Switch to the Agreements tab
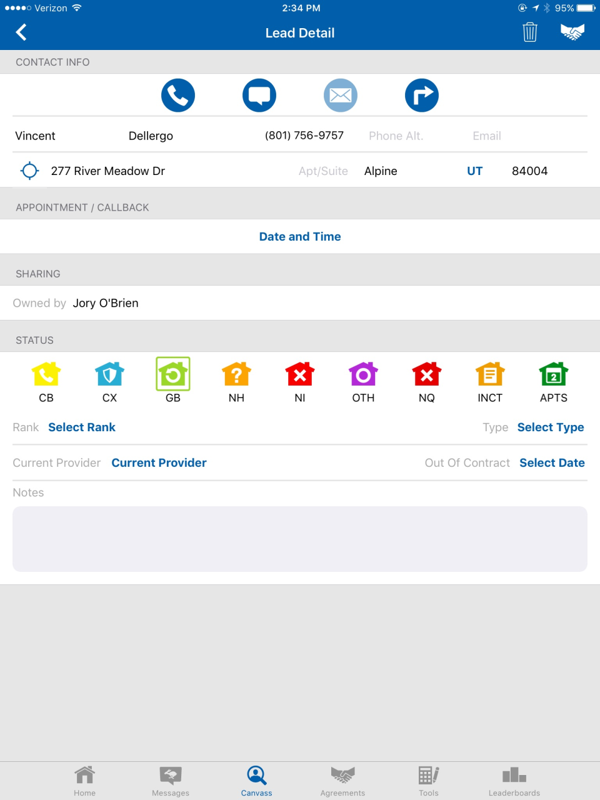The image size is (600, 800). coord(342,779)
